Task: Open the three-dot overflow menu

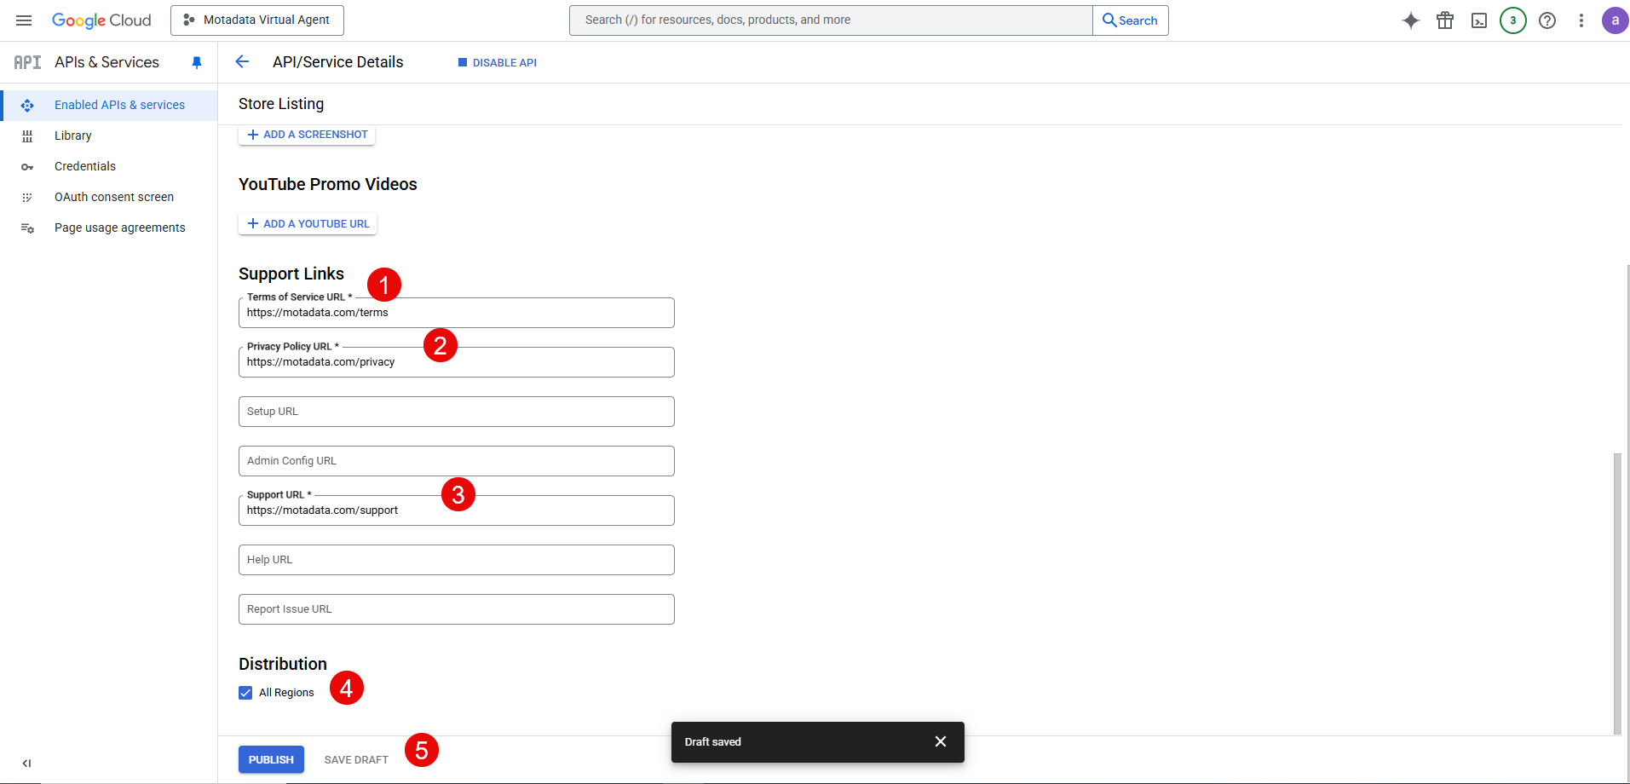Action: tap(1581, 20)
